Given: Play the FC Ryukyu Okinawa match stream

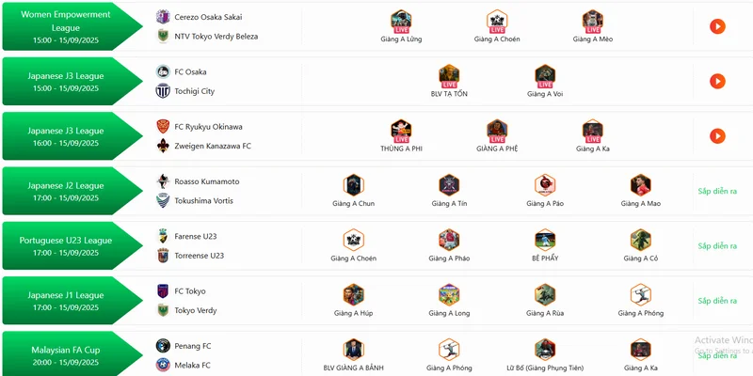Looking at the screenshot, I should point(717,136).
